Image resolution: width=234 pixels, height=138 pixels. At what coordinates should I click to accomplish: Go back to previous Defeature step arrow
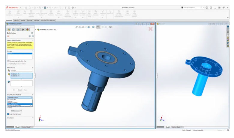(29, 36)
